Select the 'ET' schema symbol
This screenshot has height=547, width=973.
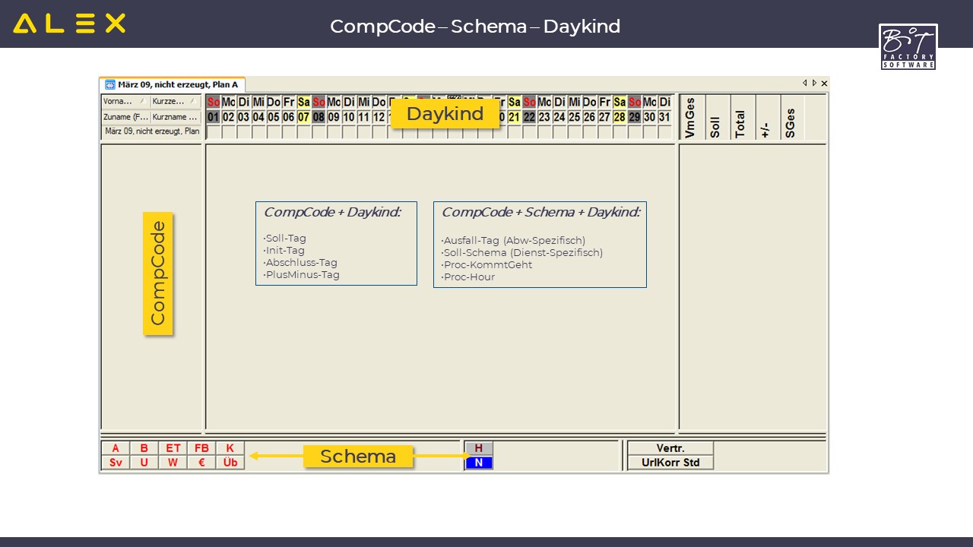(173, 448)
